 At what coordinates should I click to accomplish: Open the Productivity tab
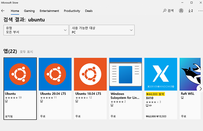coord(72,11)
